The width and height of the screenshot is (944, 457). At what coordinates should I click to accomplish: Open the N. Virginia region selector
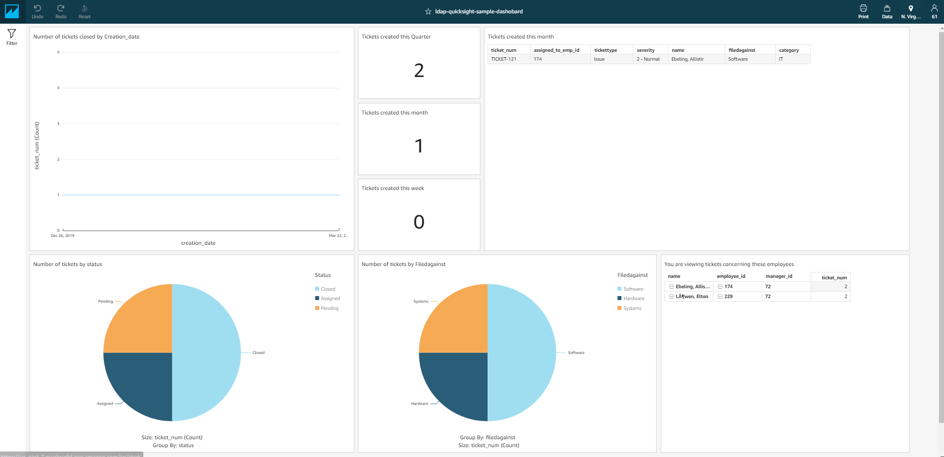911,11
